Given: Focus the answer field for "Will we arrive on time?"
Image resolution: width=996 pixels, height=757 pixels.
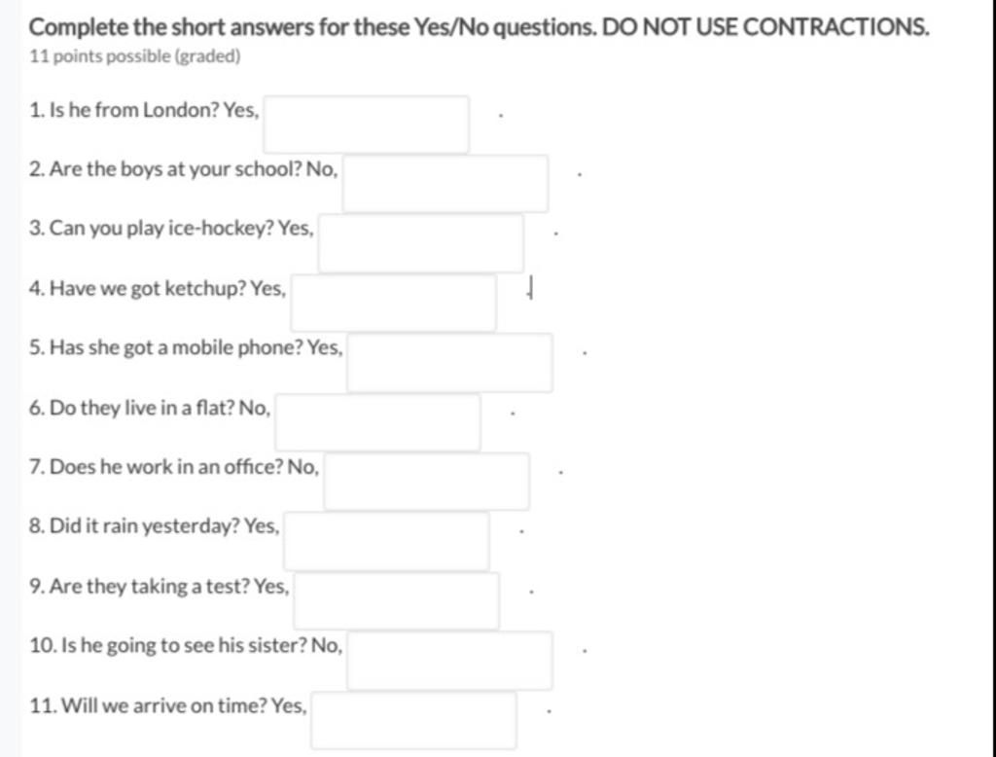Looking at the screenshot, I should click(x=413, y=720).
